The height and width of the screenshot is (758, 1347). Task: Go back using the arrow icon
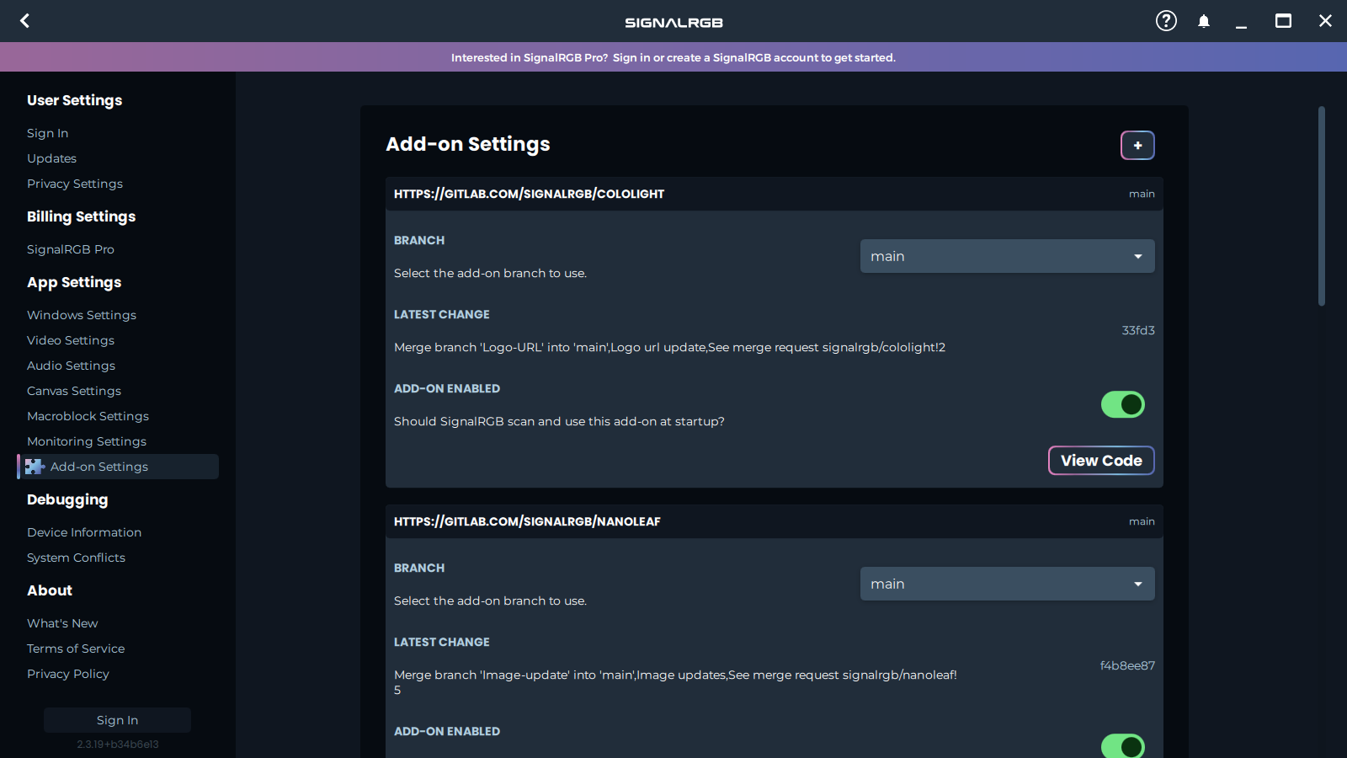click(24, 21)
